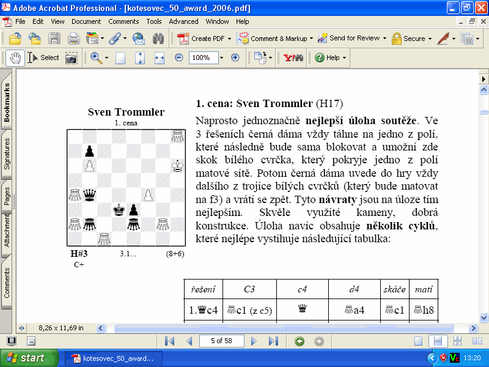Click the Combine files icon

[x=92, y=39]
